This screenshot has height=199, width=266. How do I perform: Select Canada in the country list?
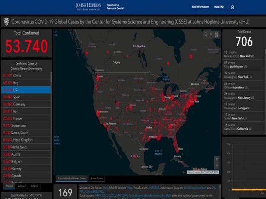[26, 176]
